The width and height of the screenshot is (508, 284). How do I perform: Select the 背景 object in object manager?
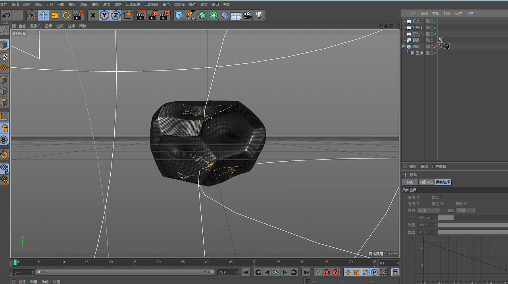pyautogui.click(x=416, y=40)
